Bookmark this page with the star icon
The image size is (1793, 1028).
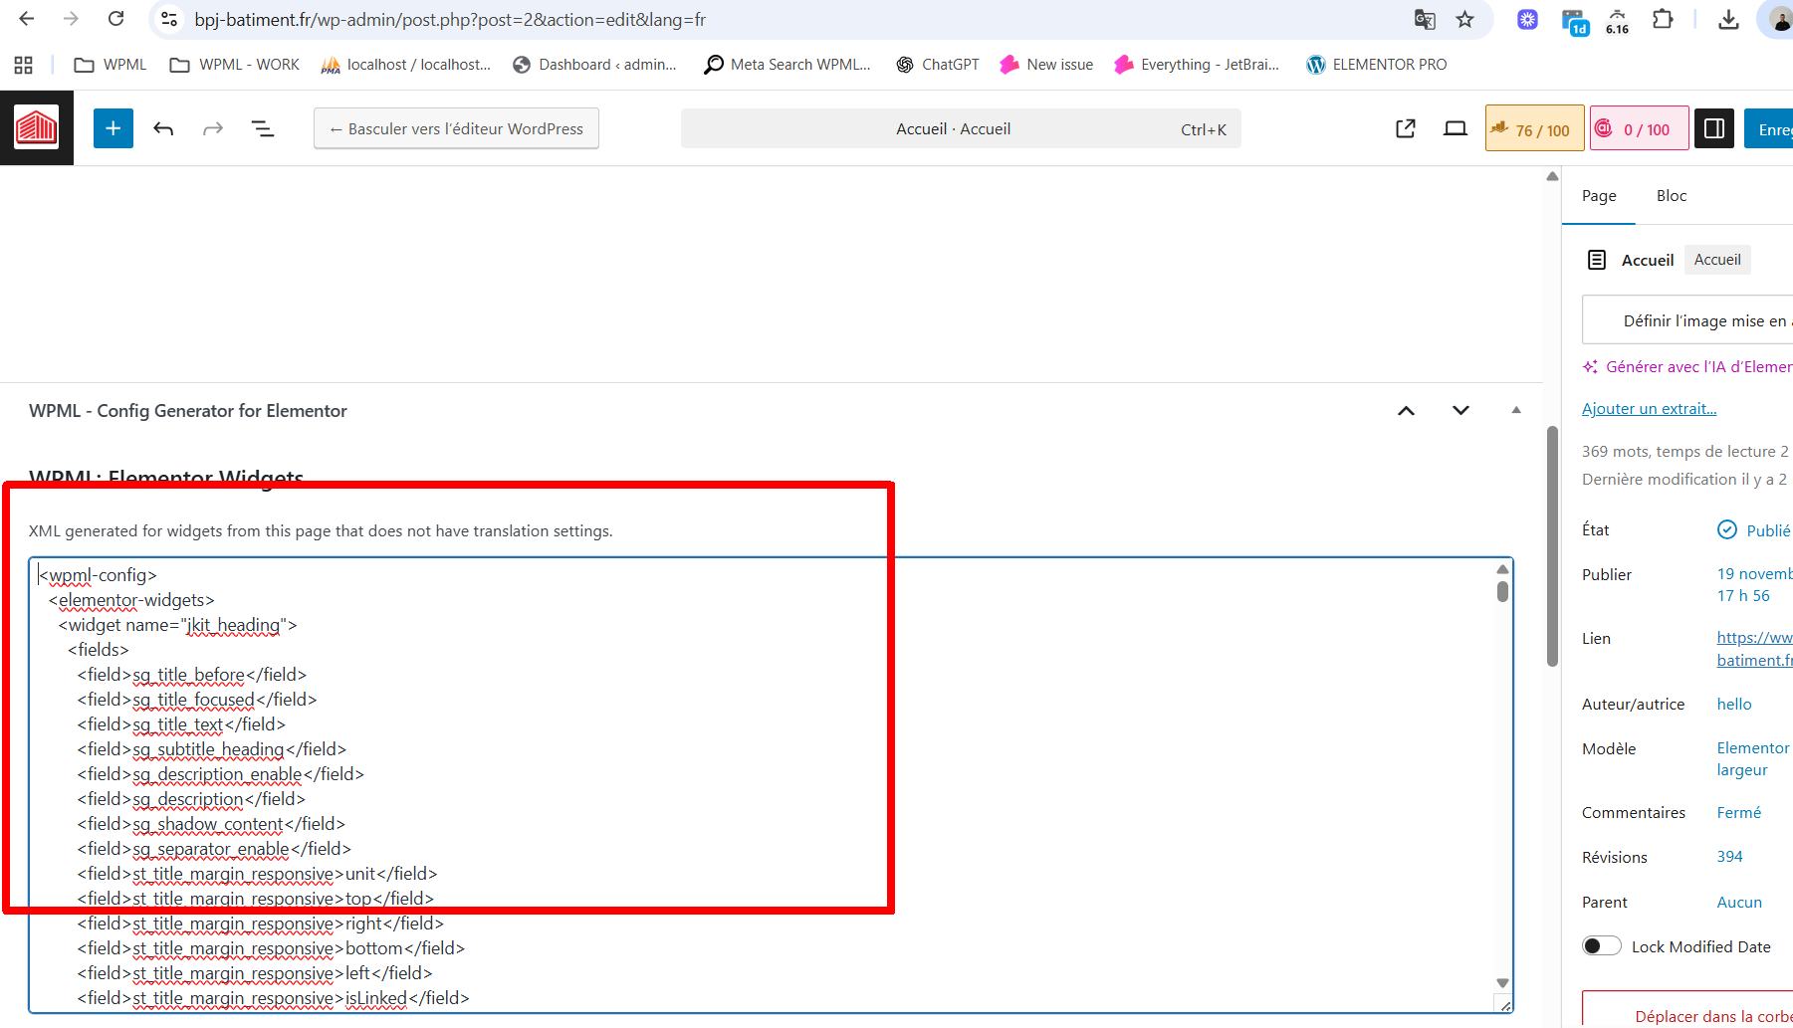[1464, 19]
